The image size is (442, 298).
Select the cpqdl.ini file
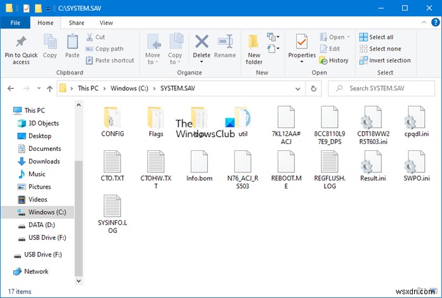coord(416,122)
